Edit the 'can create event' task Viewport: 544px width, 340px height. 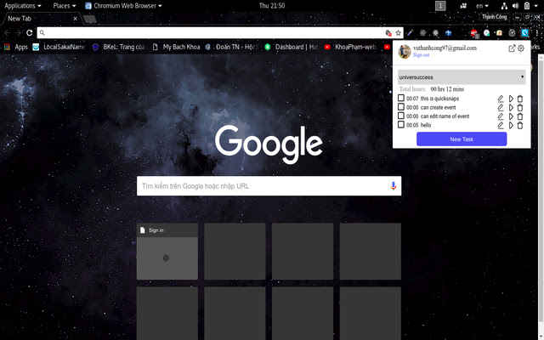tap(501, 108)
